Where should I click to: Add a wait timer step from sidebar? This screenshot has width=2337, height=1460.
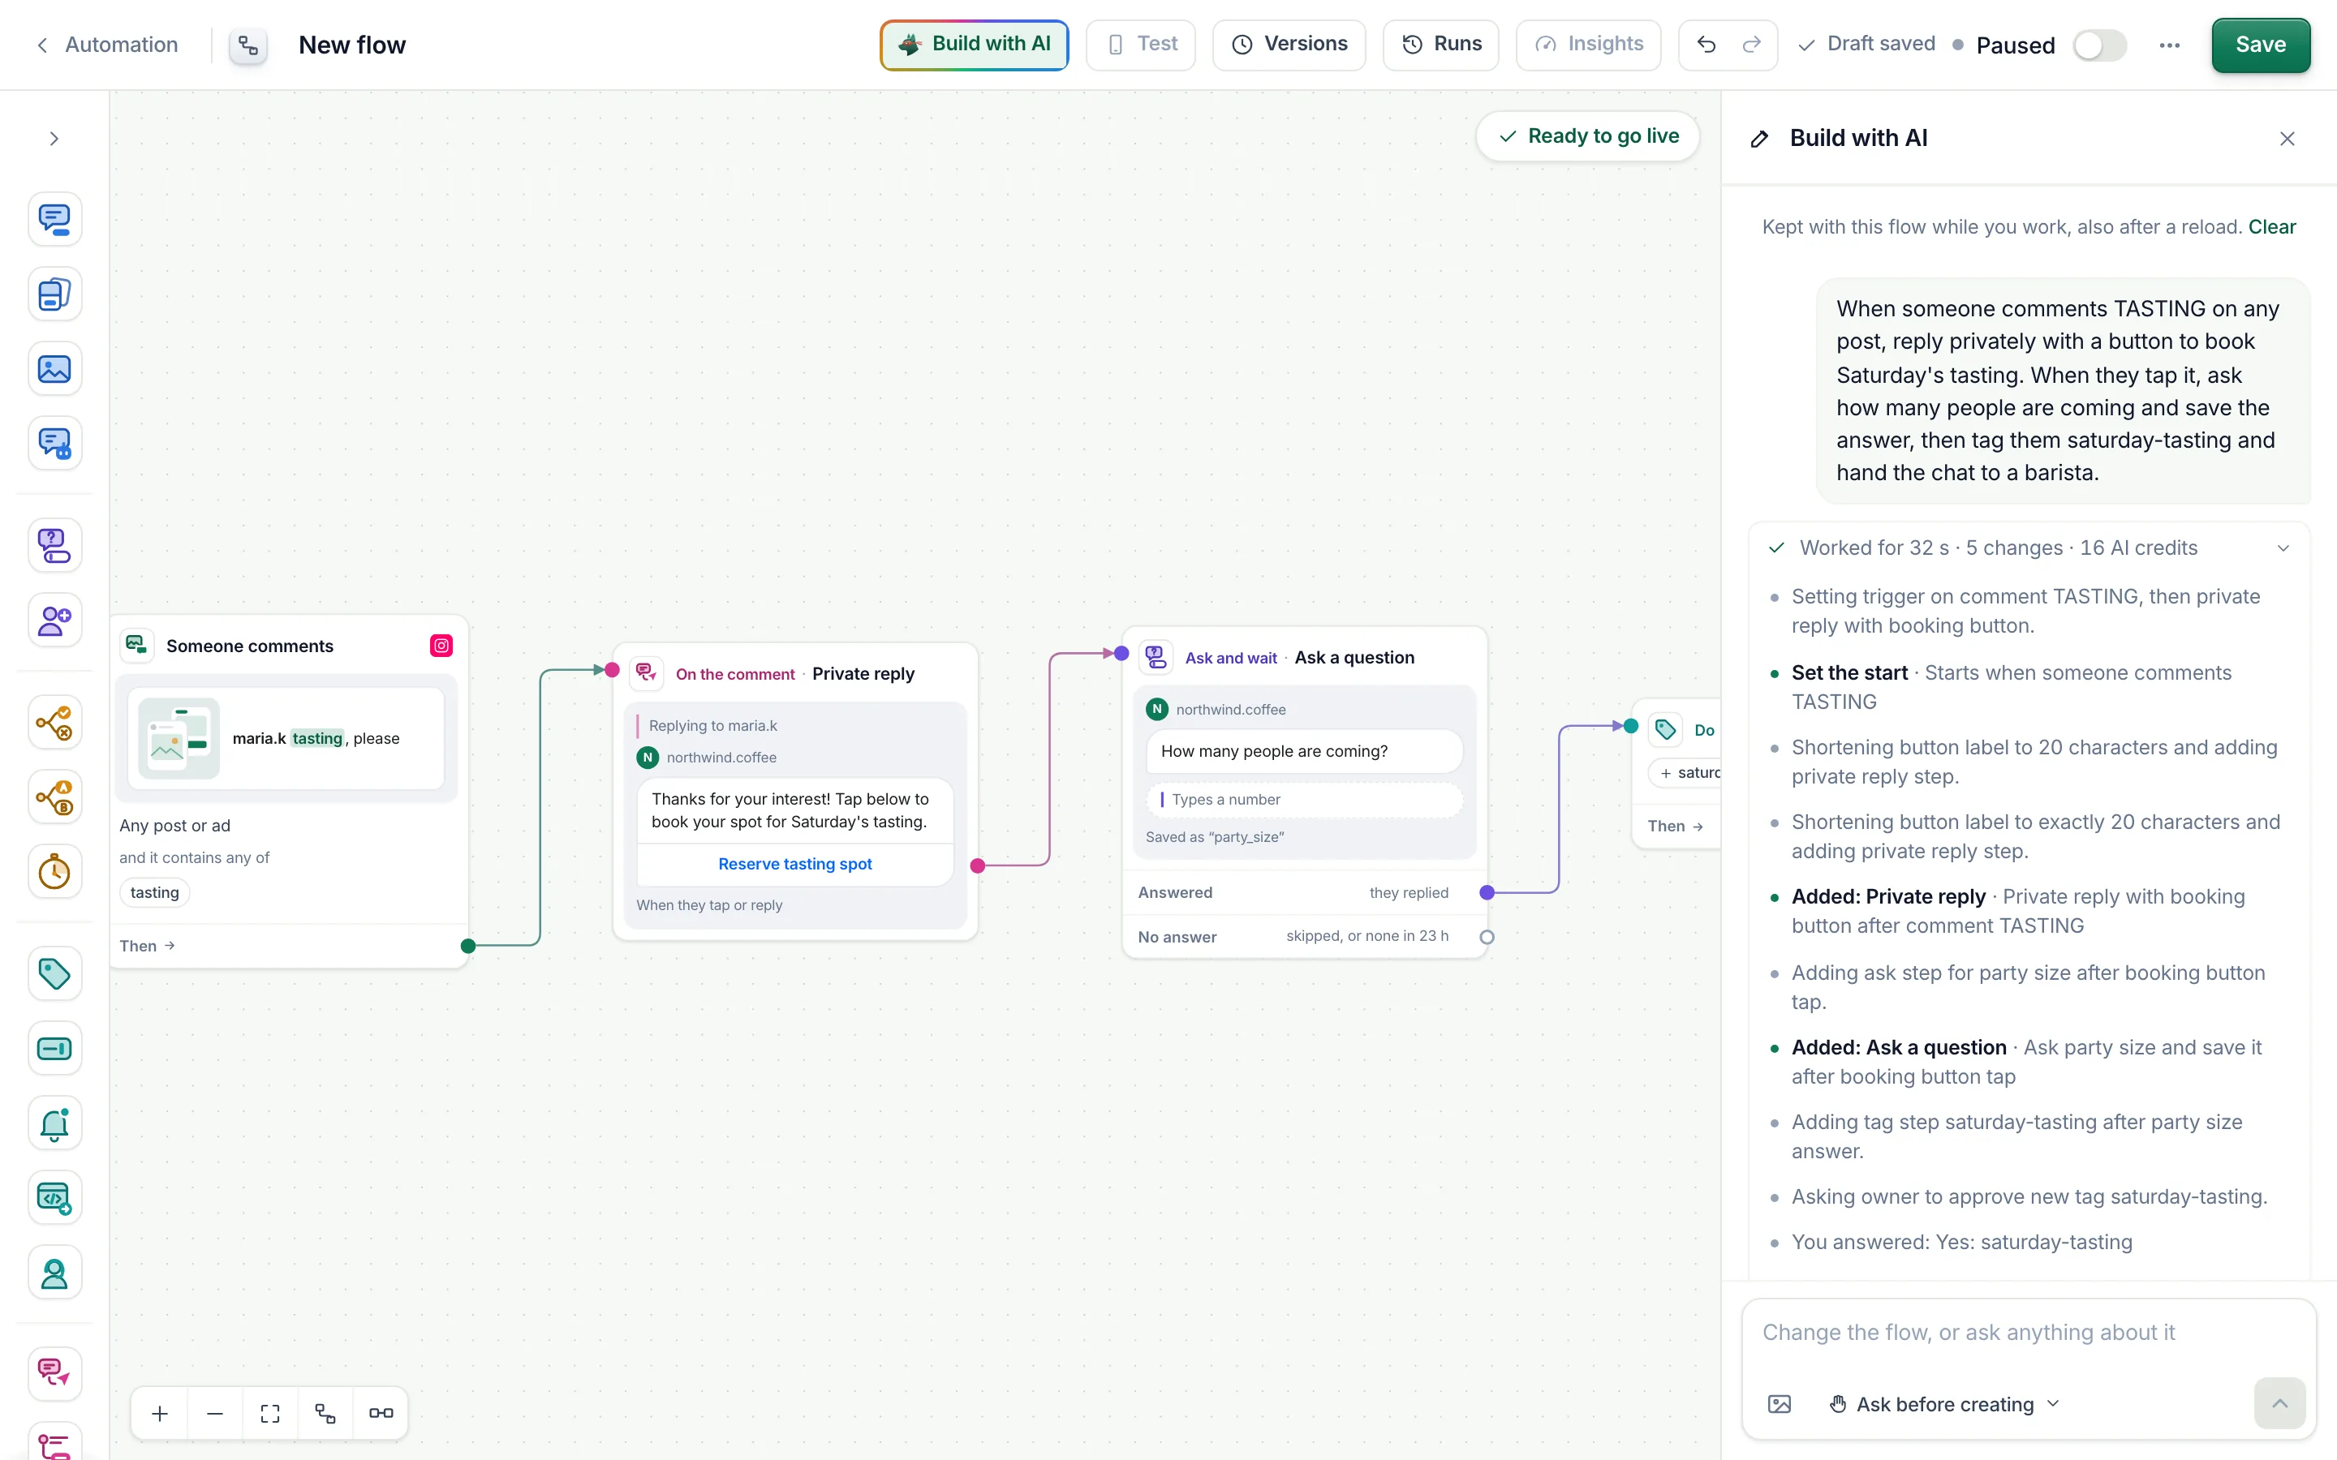coord(55,872)
